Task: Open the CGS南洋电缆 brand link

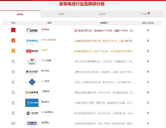Action: [x=47, y=112]
